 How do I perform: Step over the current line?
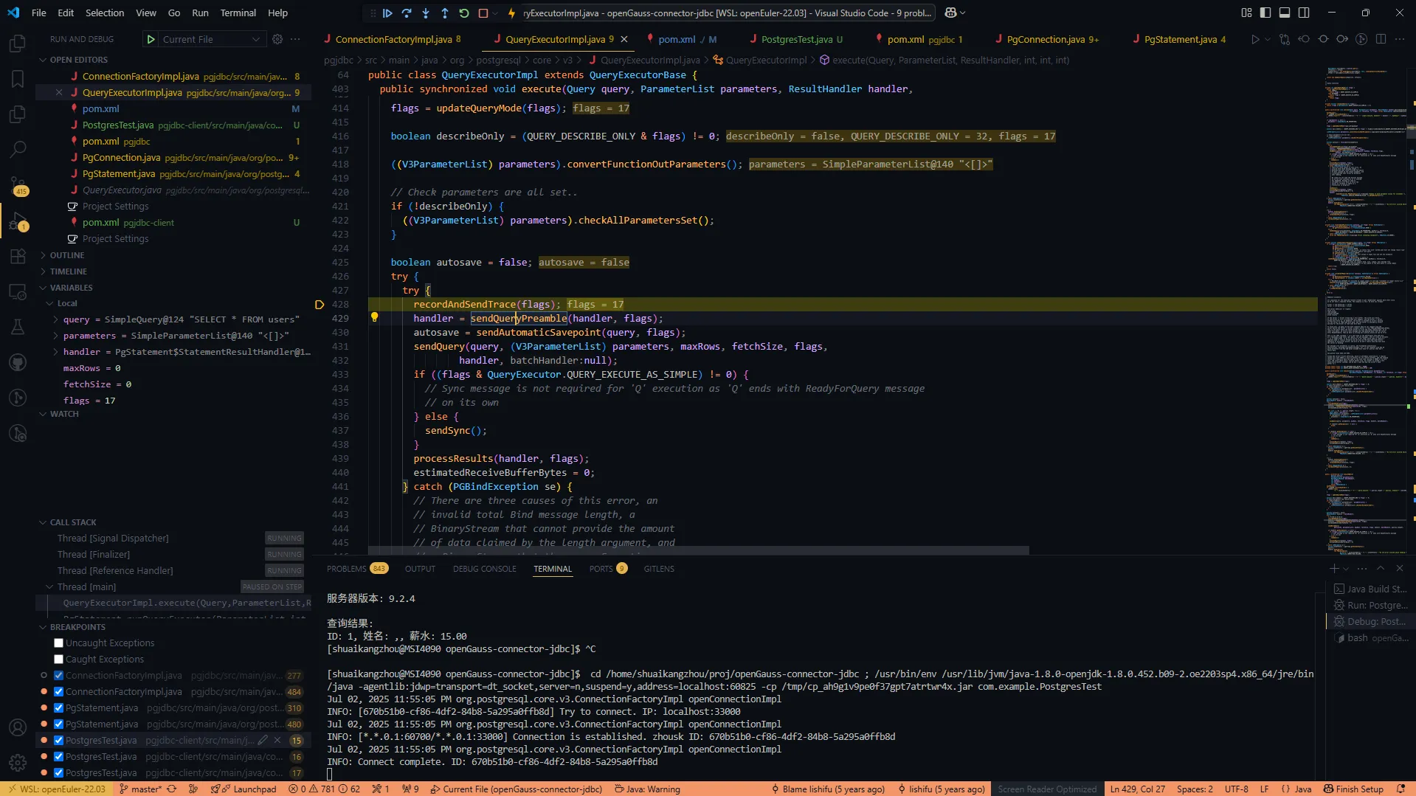407,13
